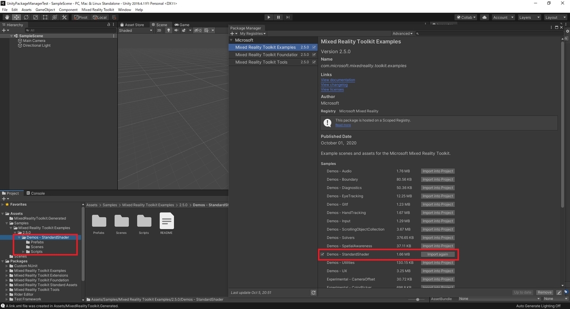Click the Step frame button

[x=288, y=18]
